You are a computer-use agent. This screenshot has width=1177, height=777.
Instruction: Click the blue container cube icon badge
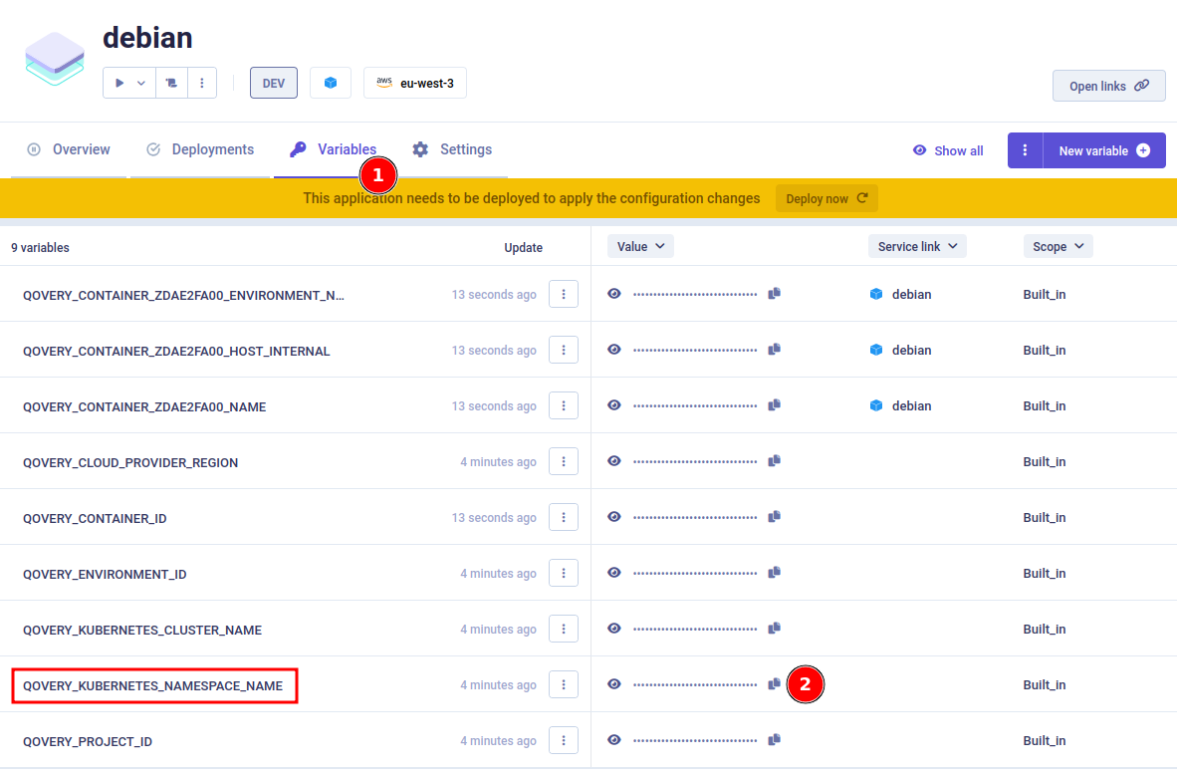[331, 84]
